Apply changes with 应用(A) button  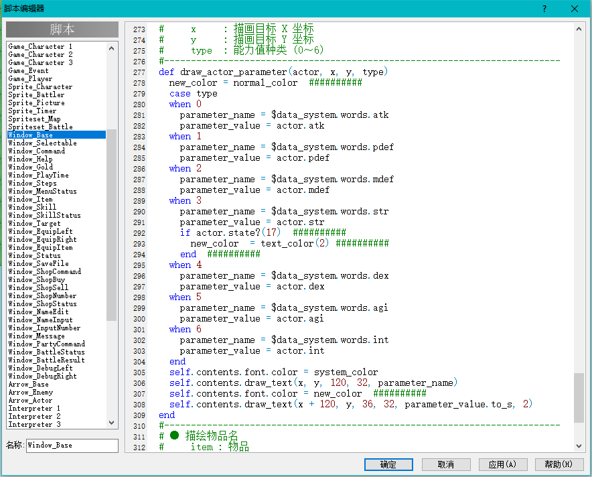click(x=503, y=464)
